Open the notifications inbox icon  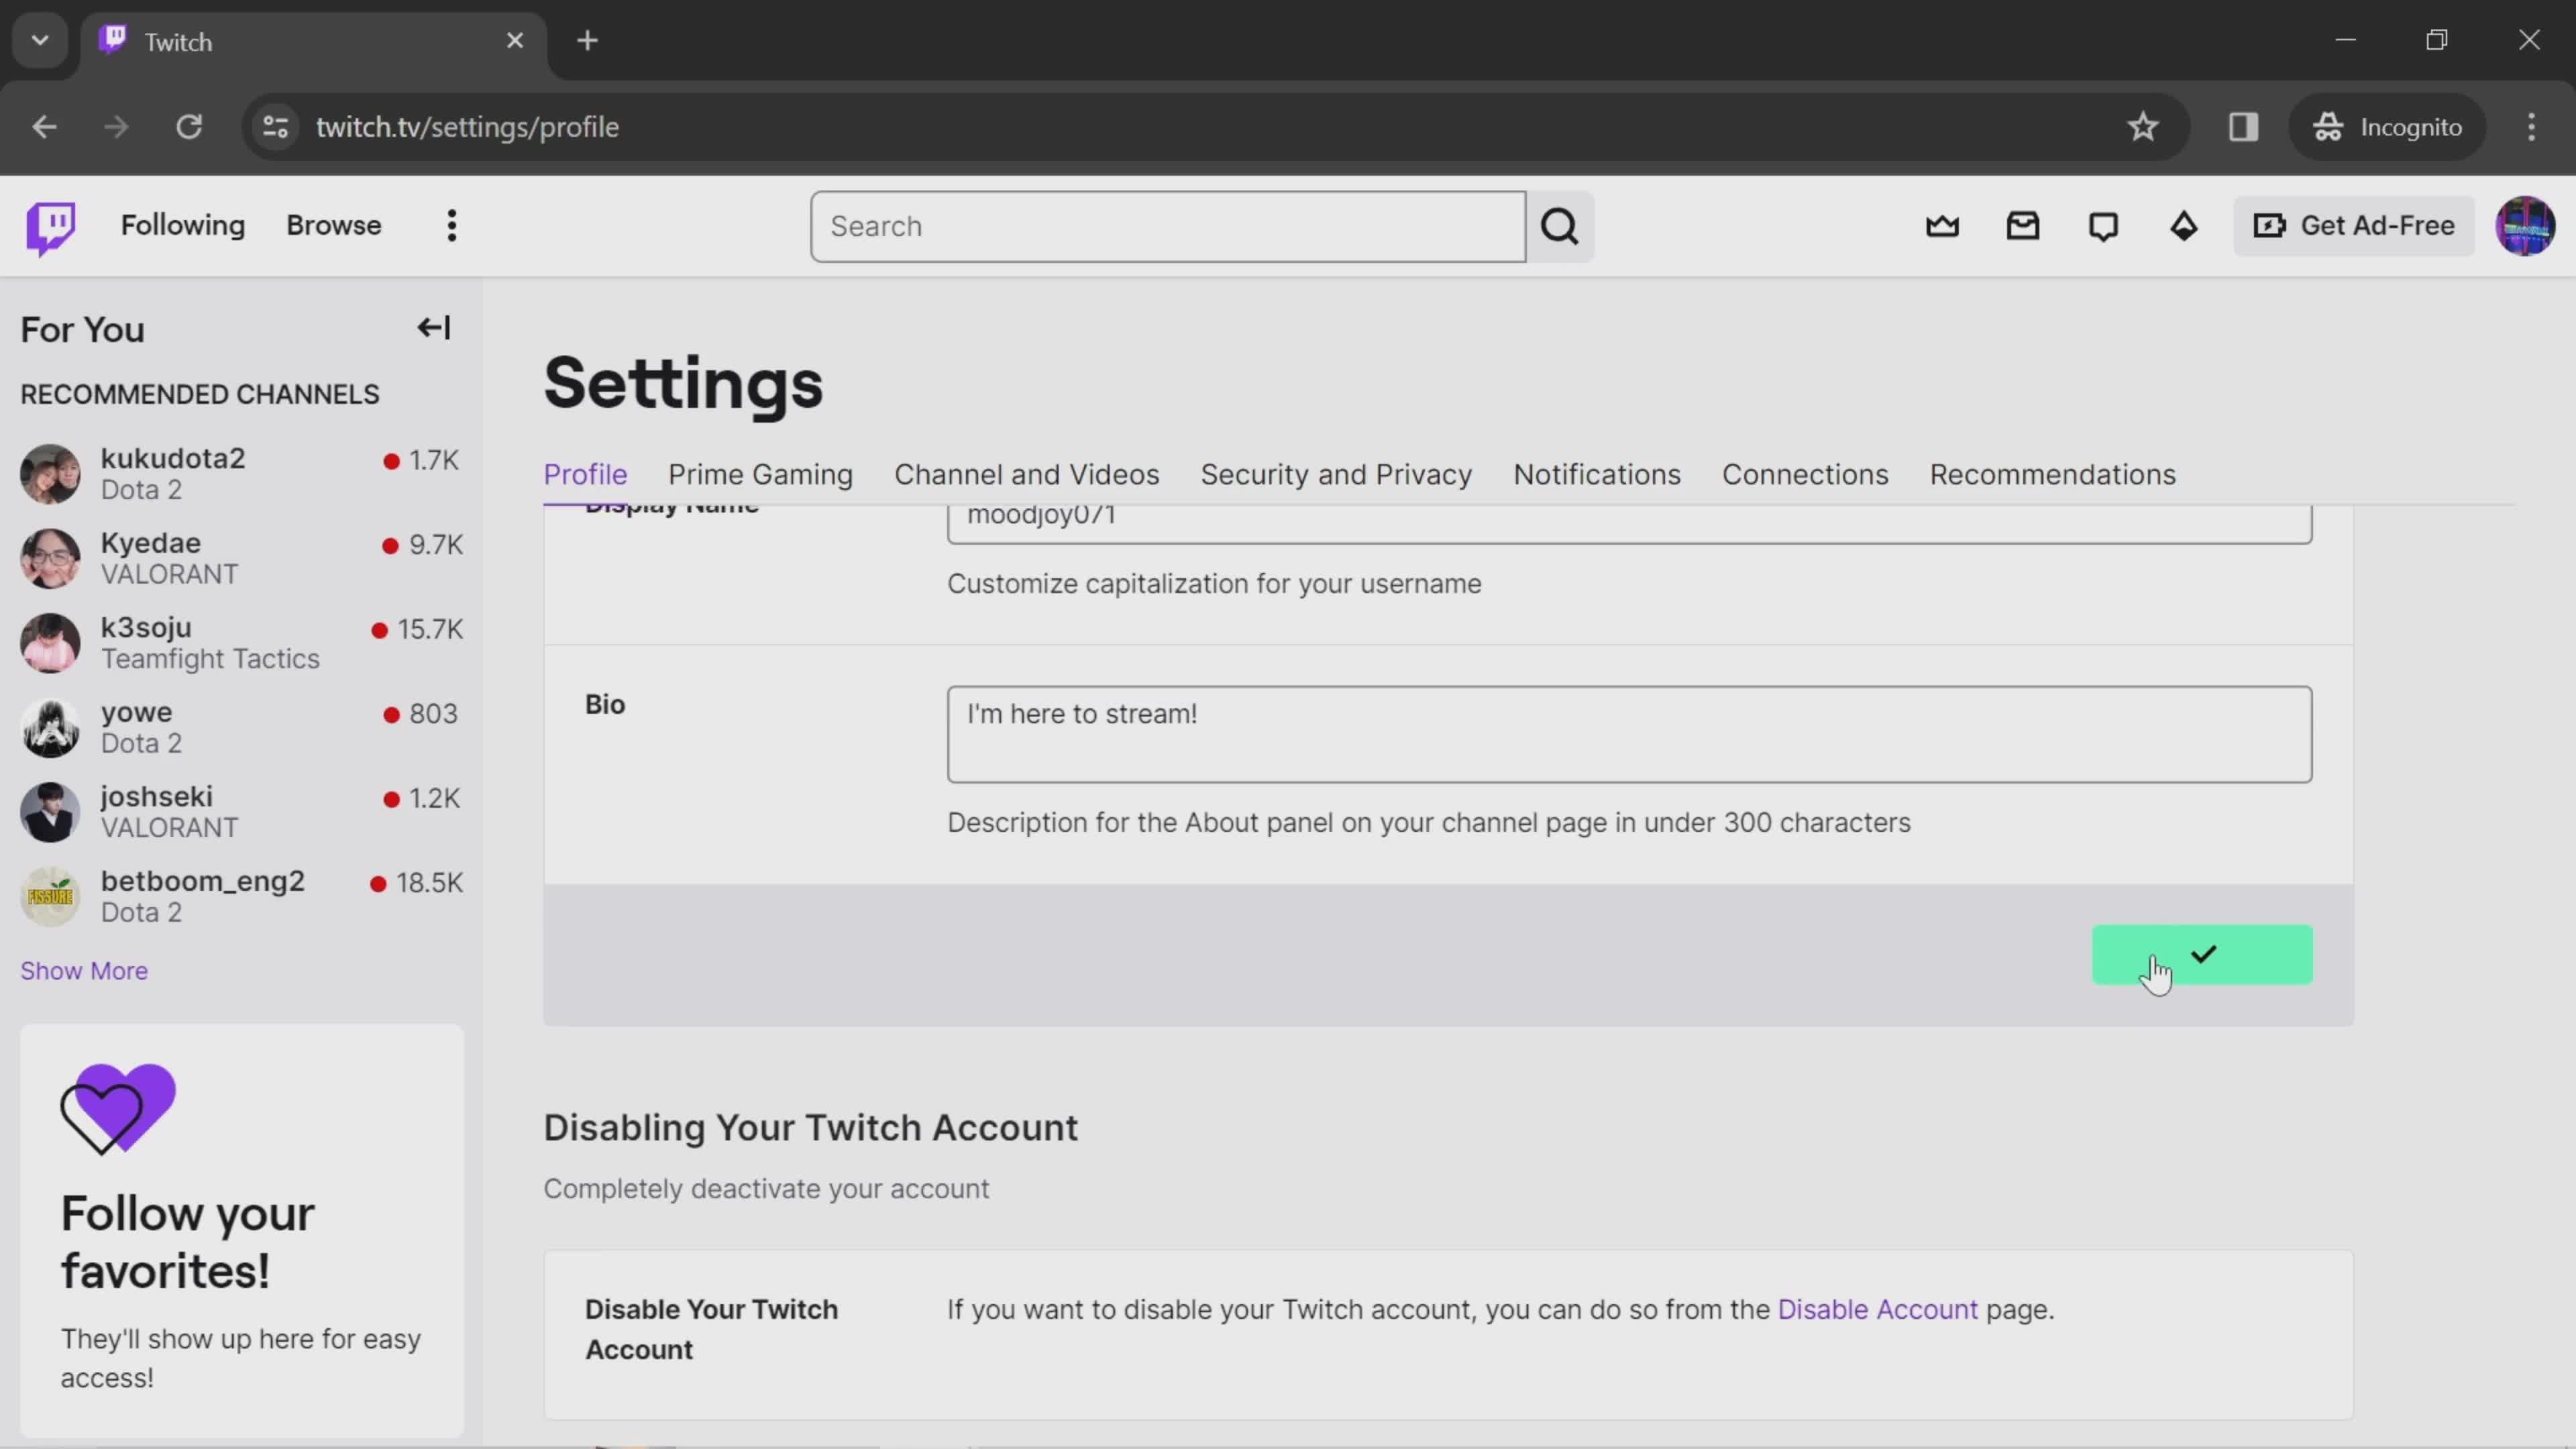point(2023,226)
